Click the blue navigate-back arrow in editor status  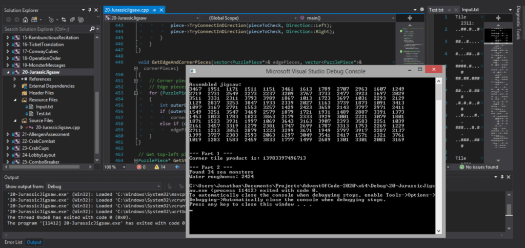177,167
